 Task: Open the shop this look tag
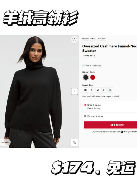click(5, 142)
